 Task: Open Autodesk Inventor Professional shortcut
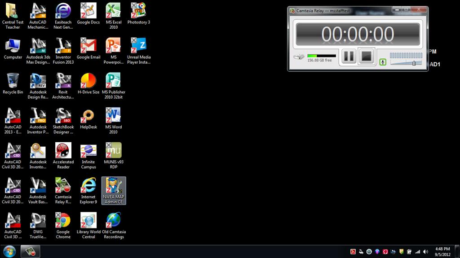(x=38, y=121)
